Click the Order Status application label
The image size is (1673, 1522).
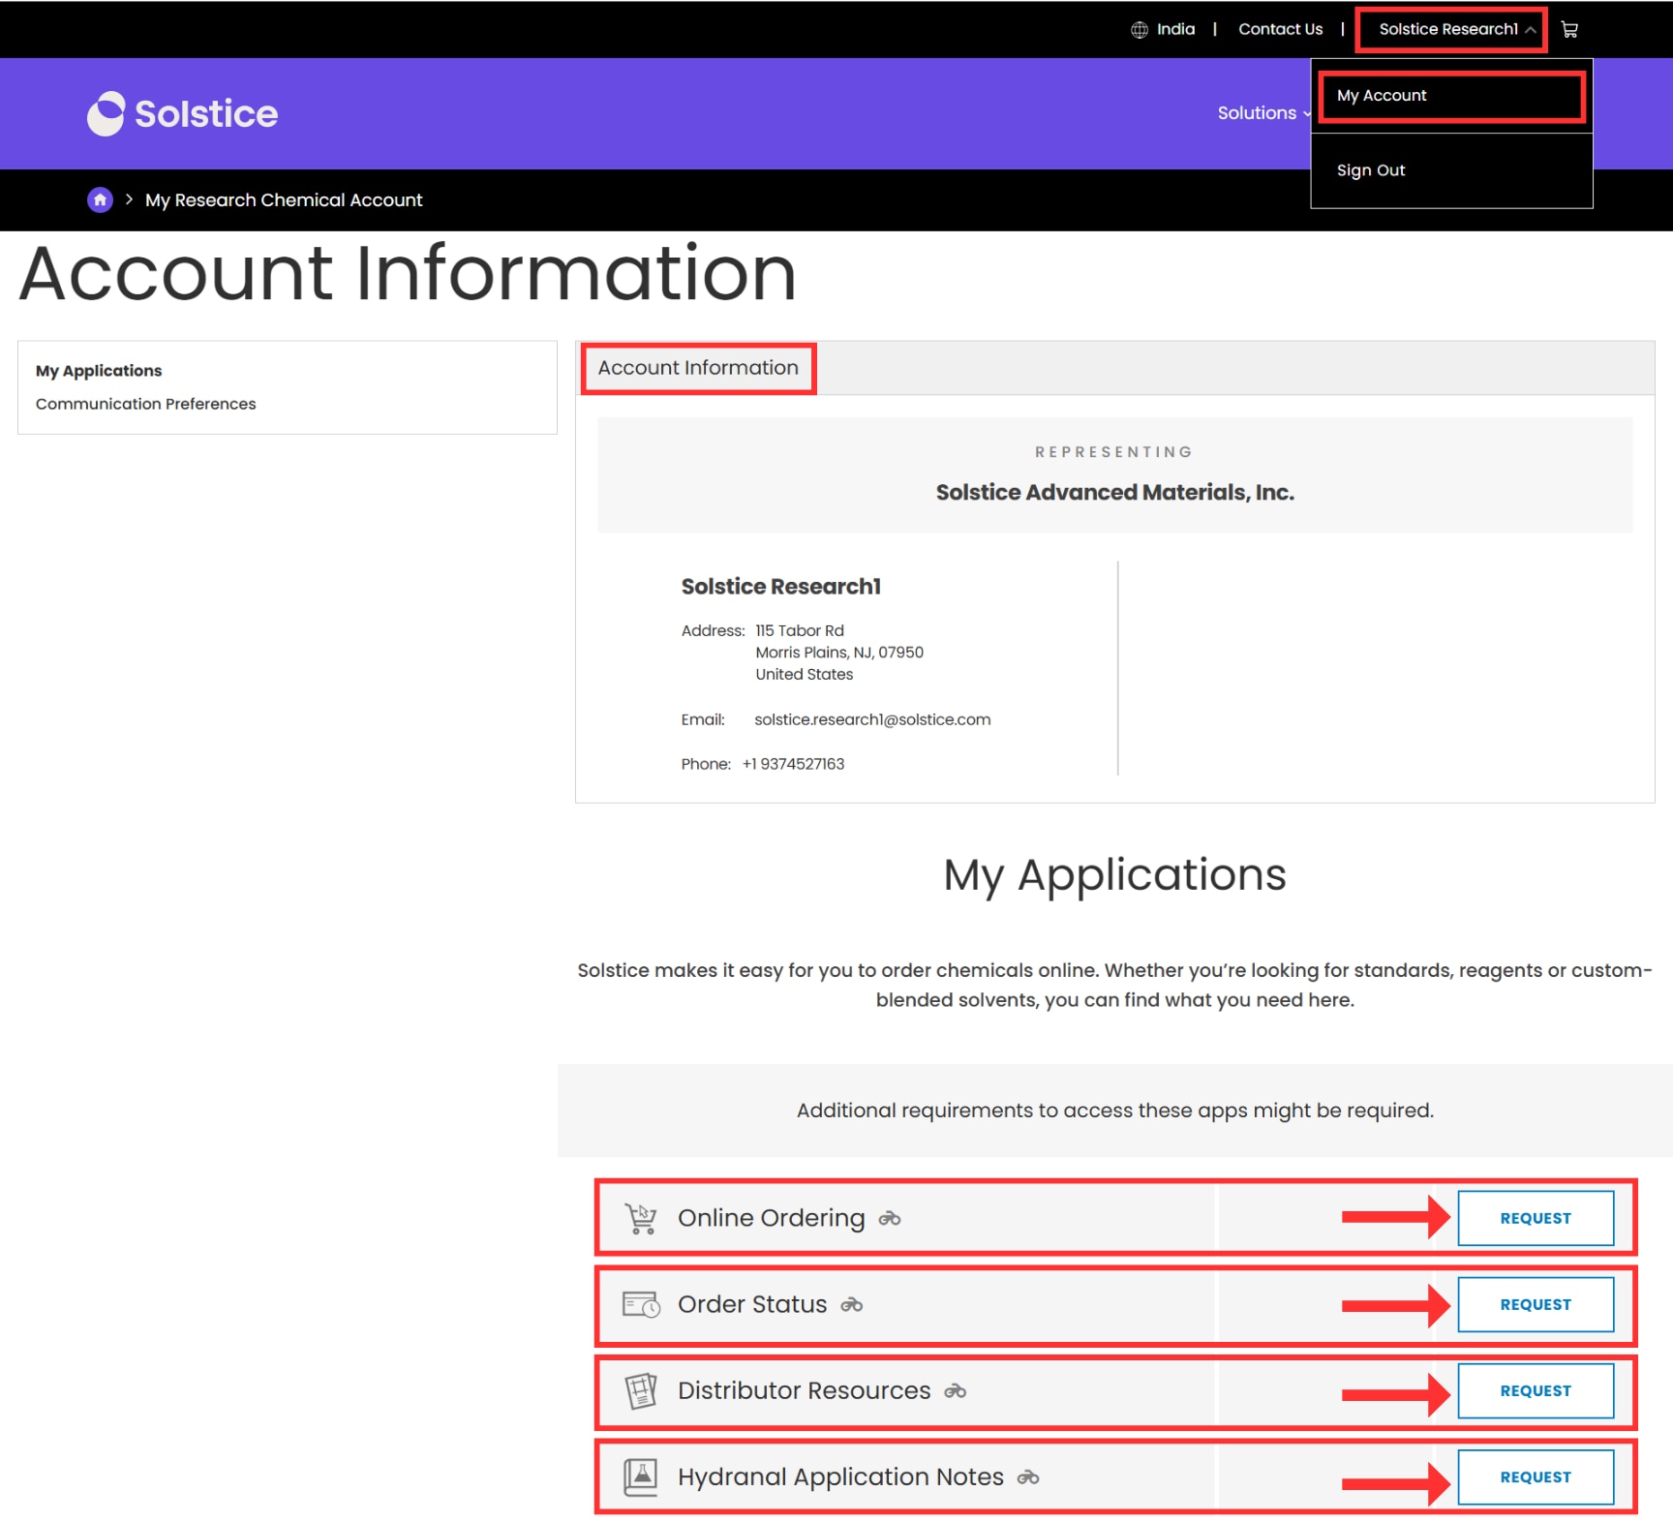[x=752, y=1304]
